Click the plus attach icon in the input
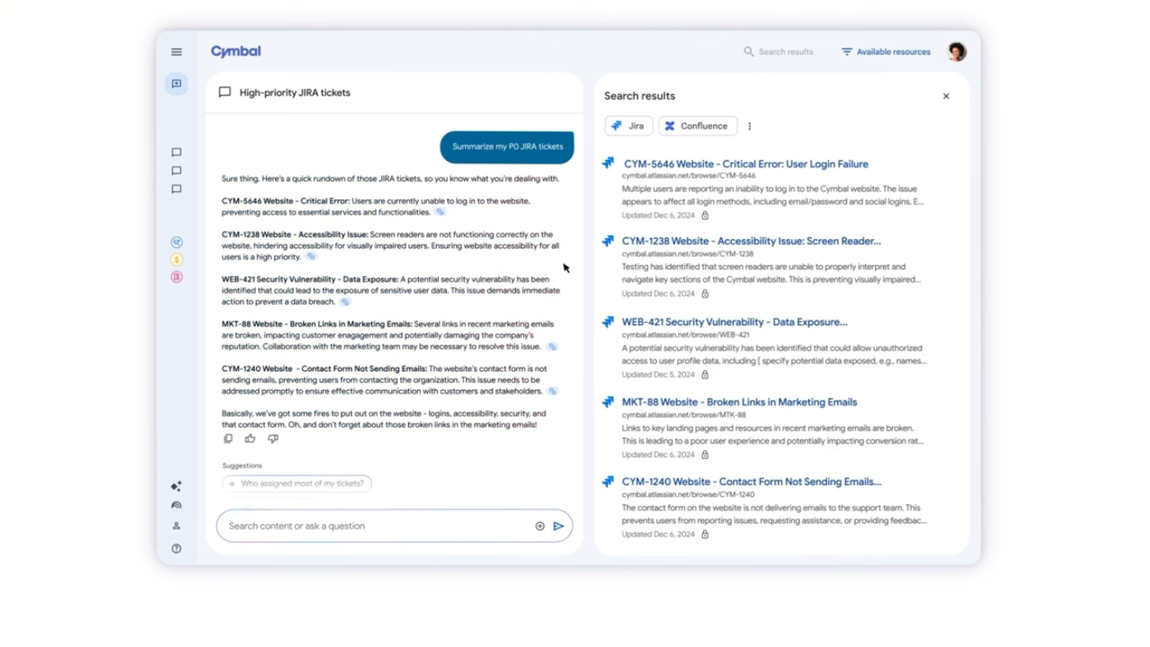 (x=540, y=526)
